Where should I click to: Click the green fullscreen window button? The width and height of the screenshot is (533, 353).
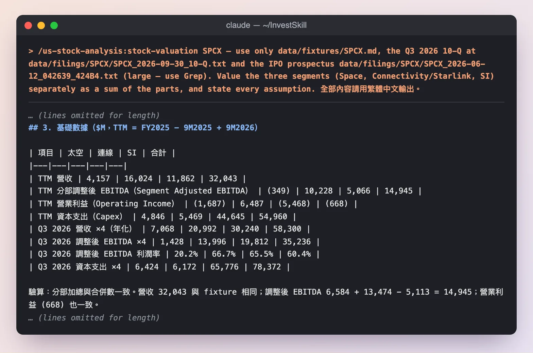(x=54, y=25)
